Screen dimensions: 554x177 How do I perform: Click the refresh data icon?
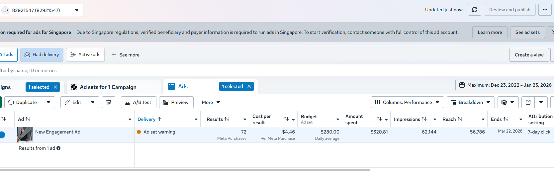click(x=474, y=10)
